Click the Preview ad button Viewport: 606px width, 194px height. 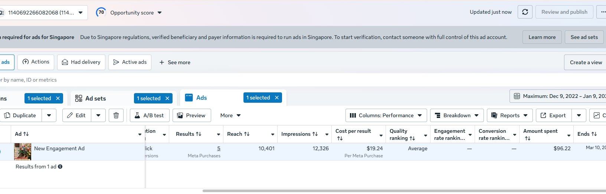(191, 115)
